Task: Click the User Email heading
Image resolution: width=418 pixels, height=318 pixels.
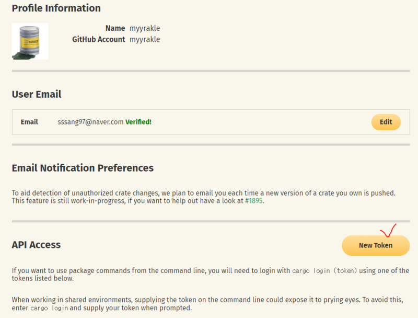Action: tap(37, 95)
